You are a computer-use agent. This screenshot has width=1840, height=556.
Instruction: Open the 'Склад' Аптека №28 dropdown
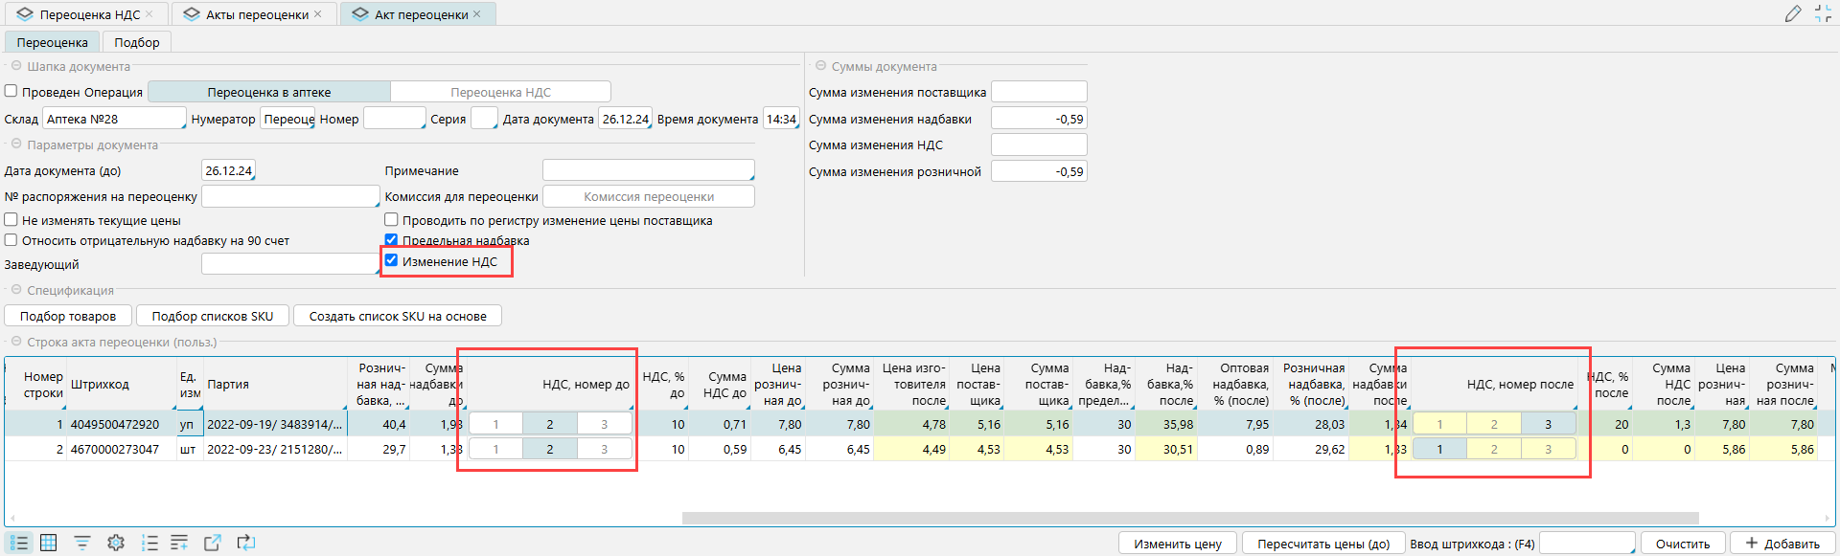[x=113, y=120]
